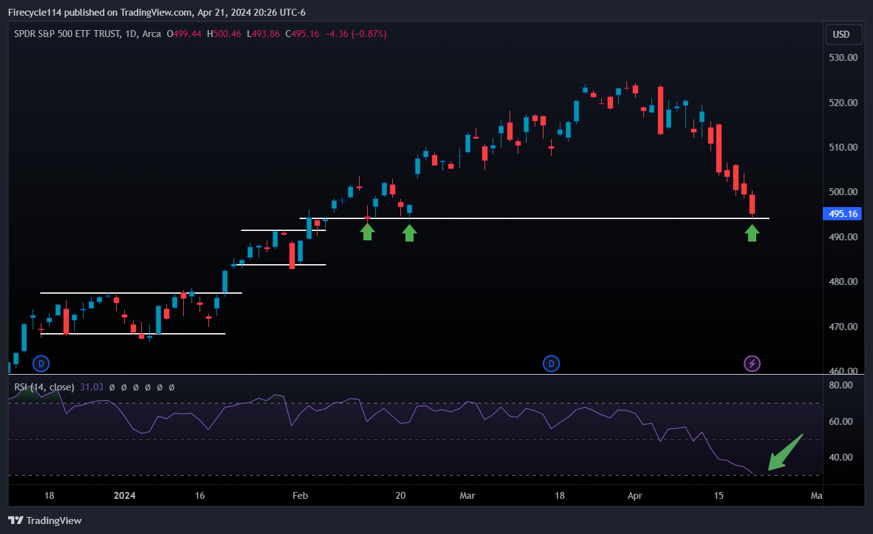This screenshot has width=873, height=534.
Task: Click the RSI (14, close) indicator label
Action: pyautogui.click(x=44, y=387)
